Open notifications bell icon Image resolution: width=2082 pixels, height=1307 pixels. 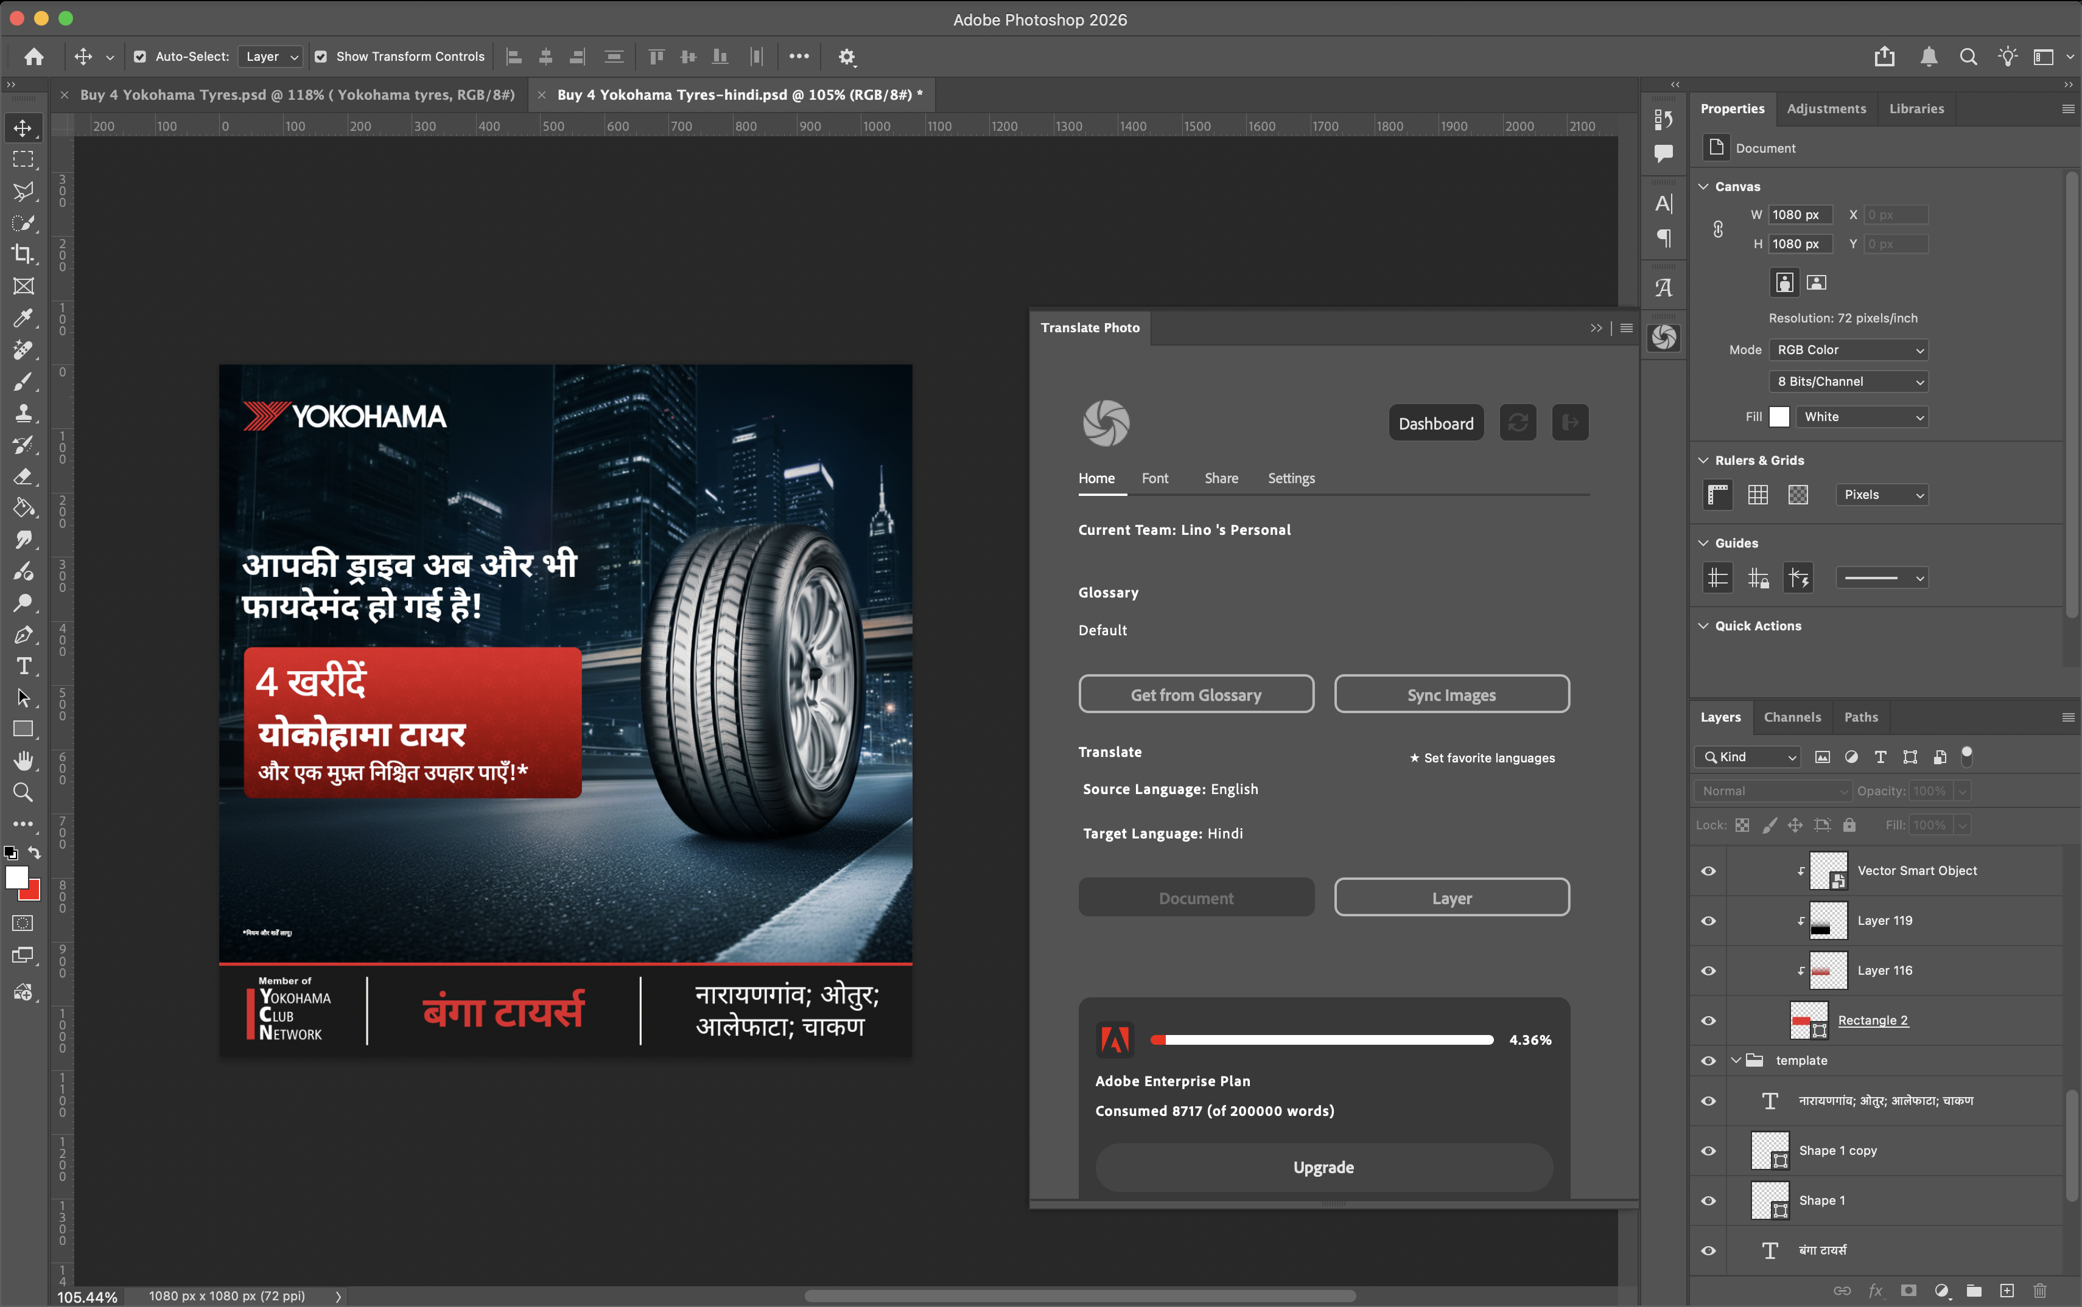[1929, 57]
